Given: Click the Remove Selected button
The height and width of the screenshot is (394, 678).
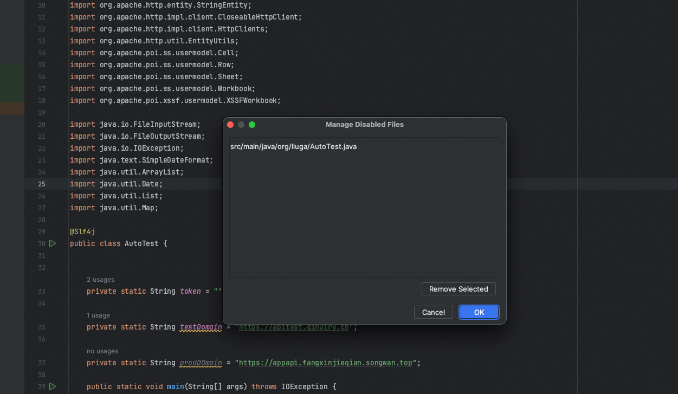Looking at the screenshot, I should (458, 289).
